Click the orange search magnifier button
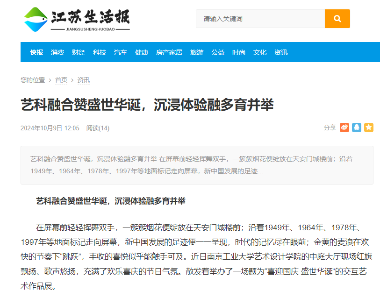 tap(337, 19)
